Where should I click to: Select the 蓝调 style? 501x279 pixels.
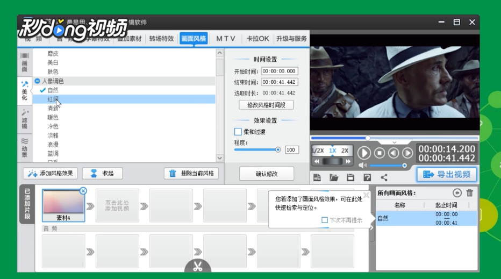(53, 153)
